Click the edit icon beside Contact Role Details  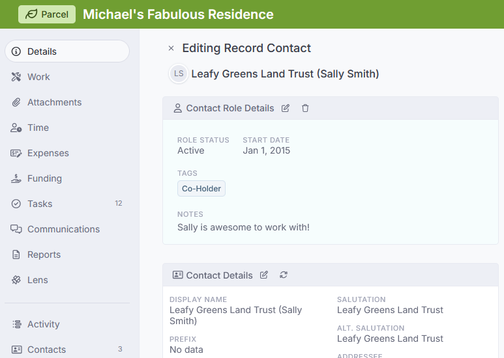point(286,108)
